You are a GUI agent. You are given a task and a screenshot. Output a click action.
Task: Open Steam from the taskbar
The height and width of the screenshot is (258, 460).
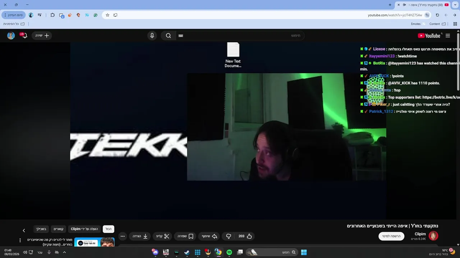point(187,252)
